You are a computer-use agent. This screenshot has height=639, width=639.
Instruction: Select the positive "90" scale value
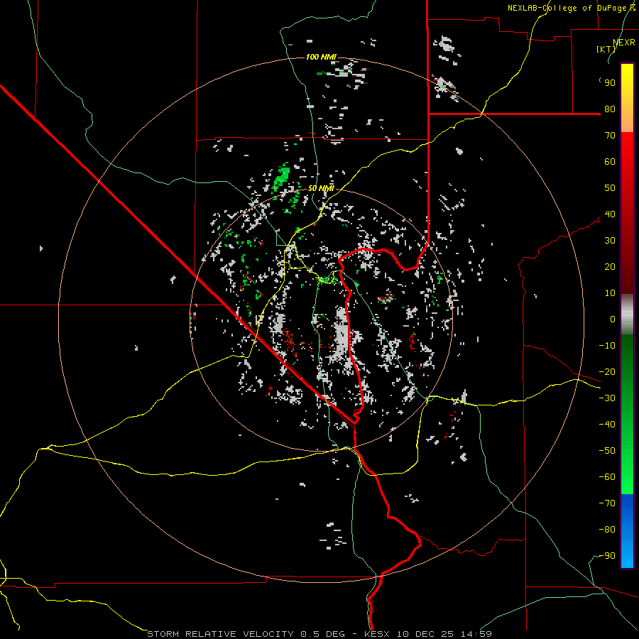click(x=610, y=83)
